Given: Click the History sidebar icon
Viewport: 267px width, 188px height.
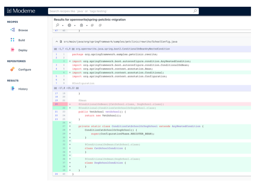Looking at the screenshot, I should click(12, 89).
